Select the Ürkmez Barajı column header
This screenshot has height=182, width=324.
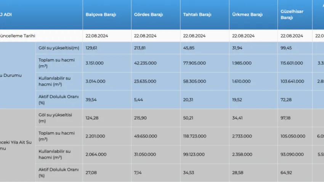click(247, 14)
